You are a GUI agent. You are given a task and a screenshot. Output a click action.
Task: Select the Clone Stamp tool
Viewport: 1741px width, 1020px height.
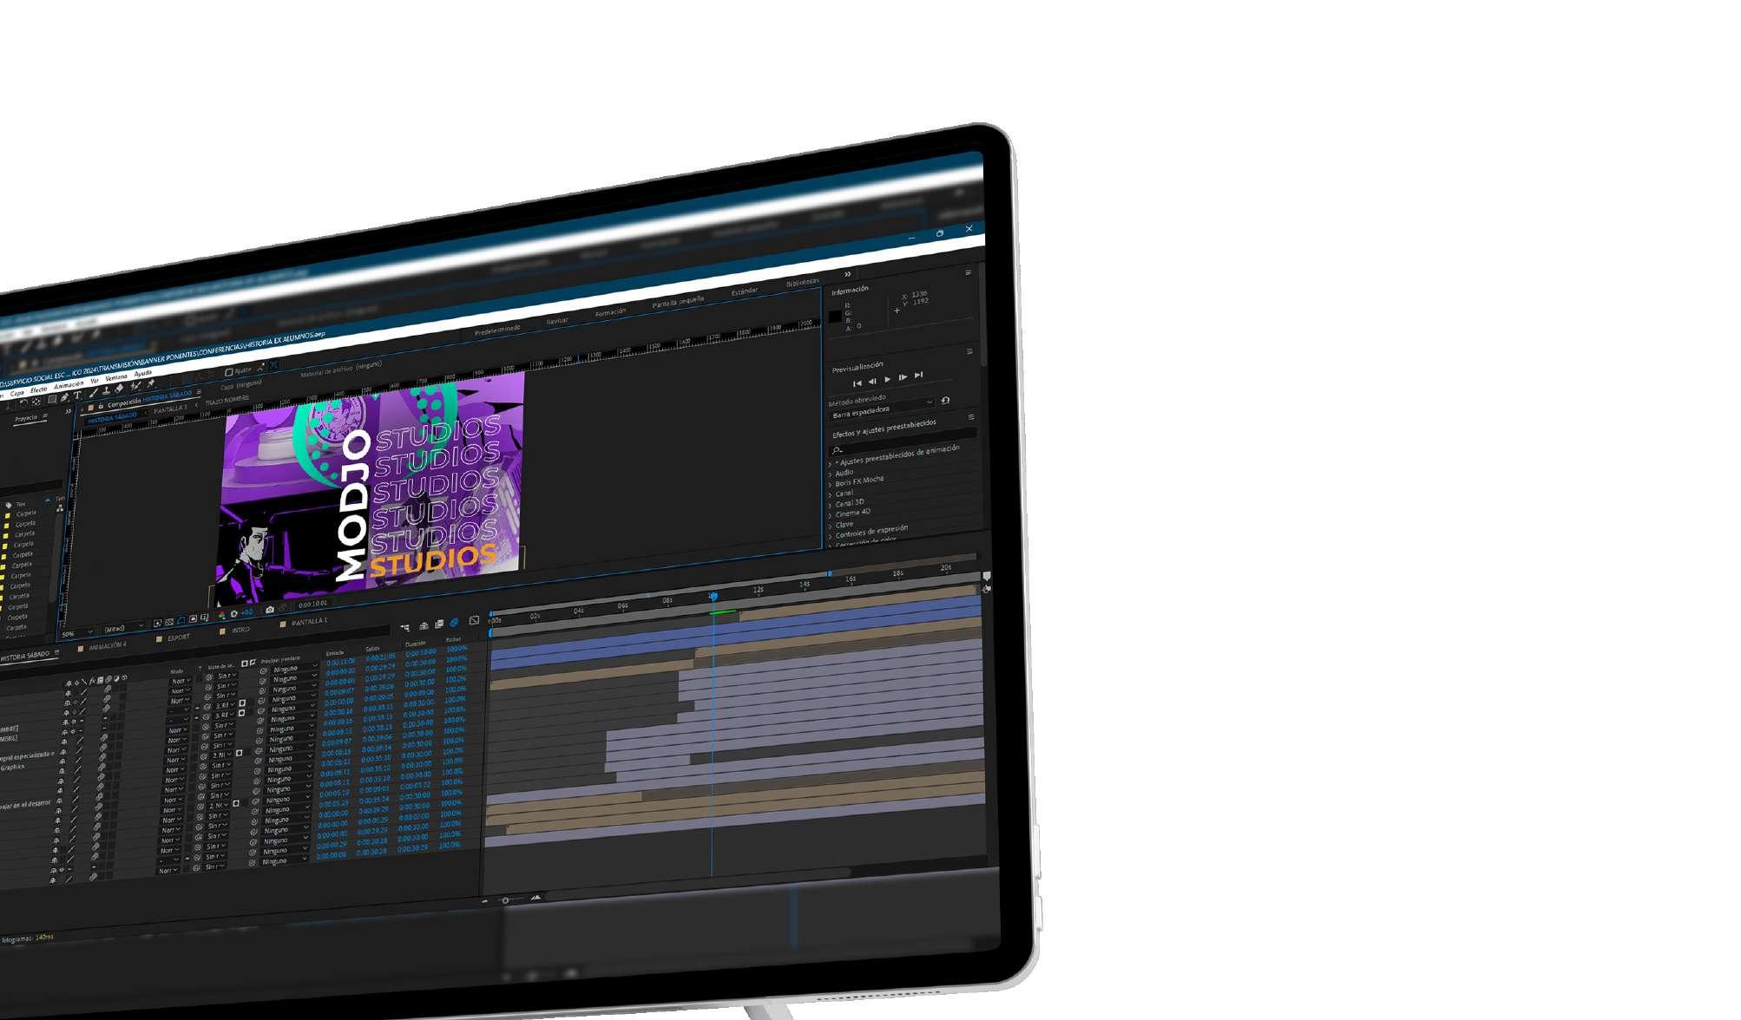(106, 390)
